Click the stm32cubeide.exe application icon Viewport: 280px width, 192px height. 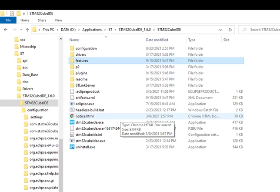(72, 122)
